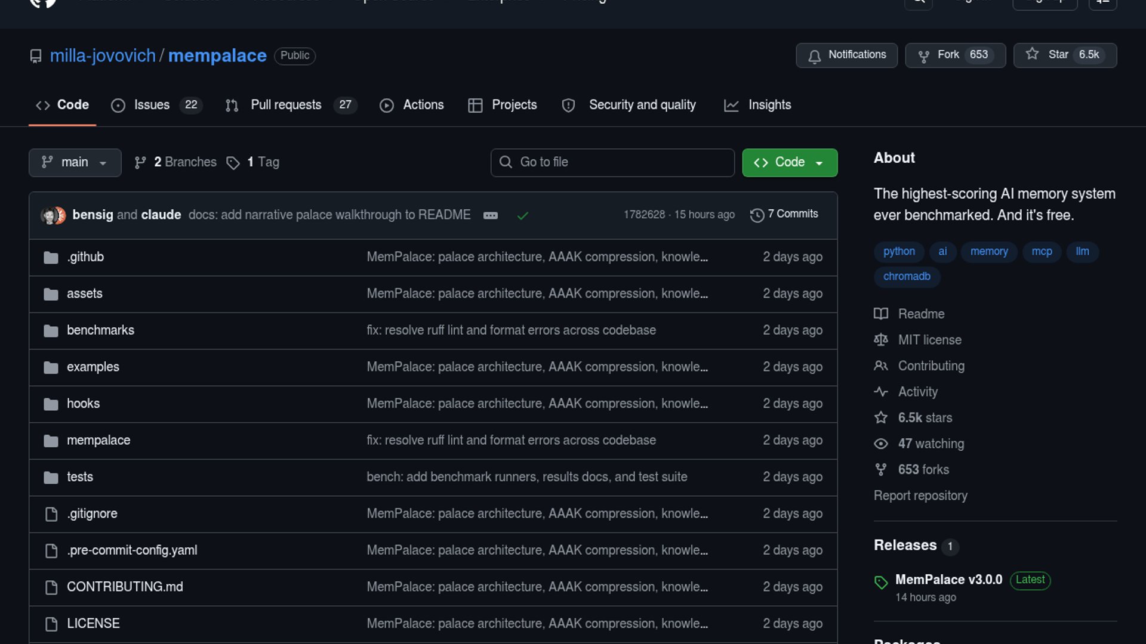The image size is (1146, 644).
Task: Open the chromadb topic tag
Action: pyautogui.click(x=907, y=277)
